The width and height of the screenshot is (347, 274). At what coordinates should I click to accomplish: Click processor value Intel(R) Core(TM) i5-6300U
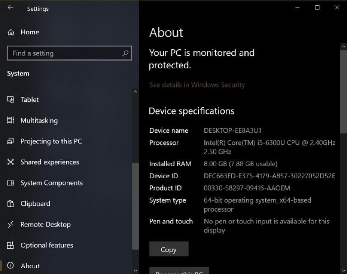coord(270,147)
